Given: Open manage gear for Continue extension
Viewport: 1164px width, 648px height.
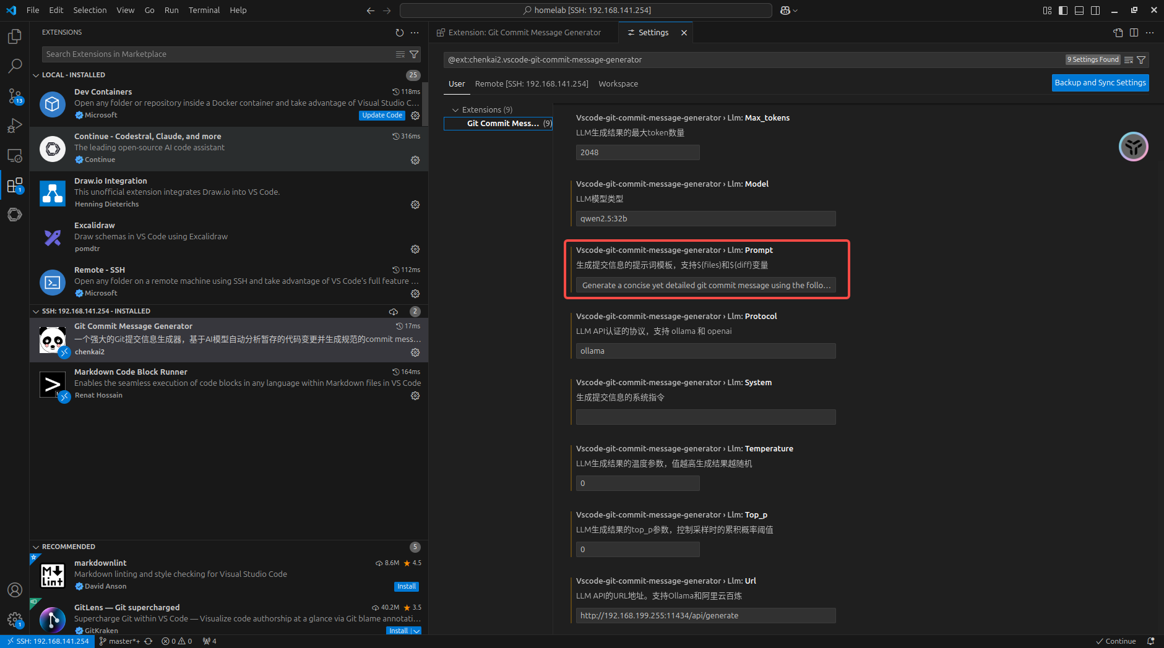Looking at the screenshot, I should [x=415, y=160].
